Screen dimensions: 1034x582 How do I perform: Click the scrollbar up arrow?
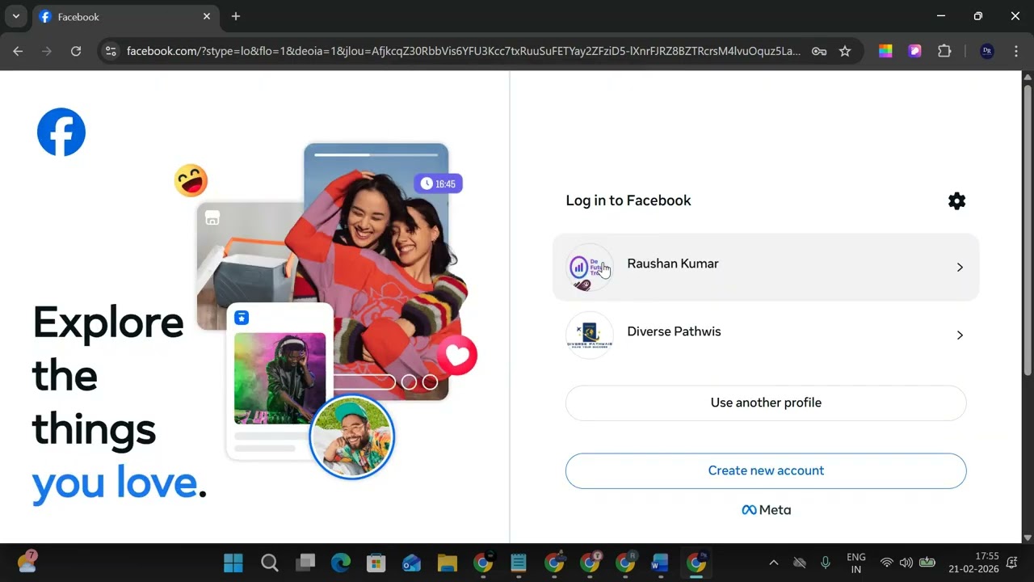(1028, 76)
